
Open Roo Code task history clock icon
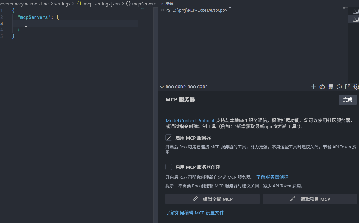(339, 87)
